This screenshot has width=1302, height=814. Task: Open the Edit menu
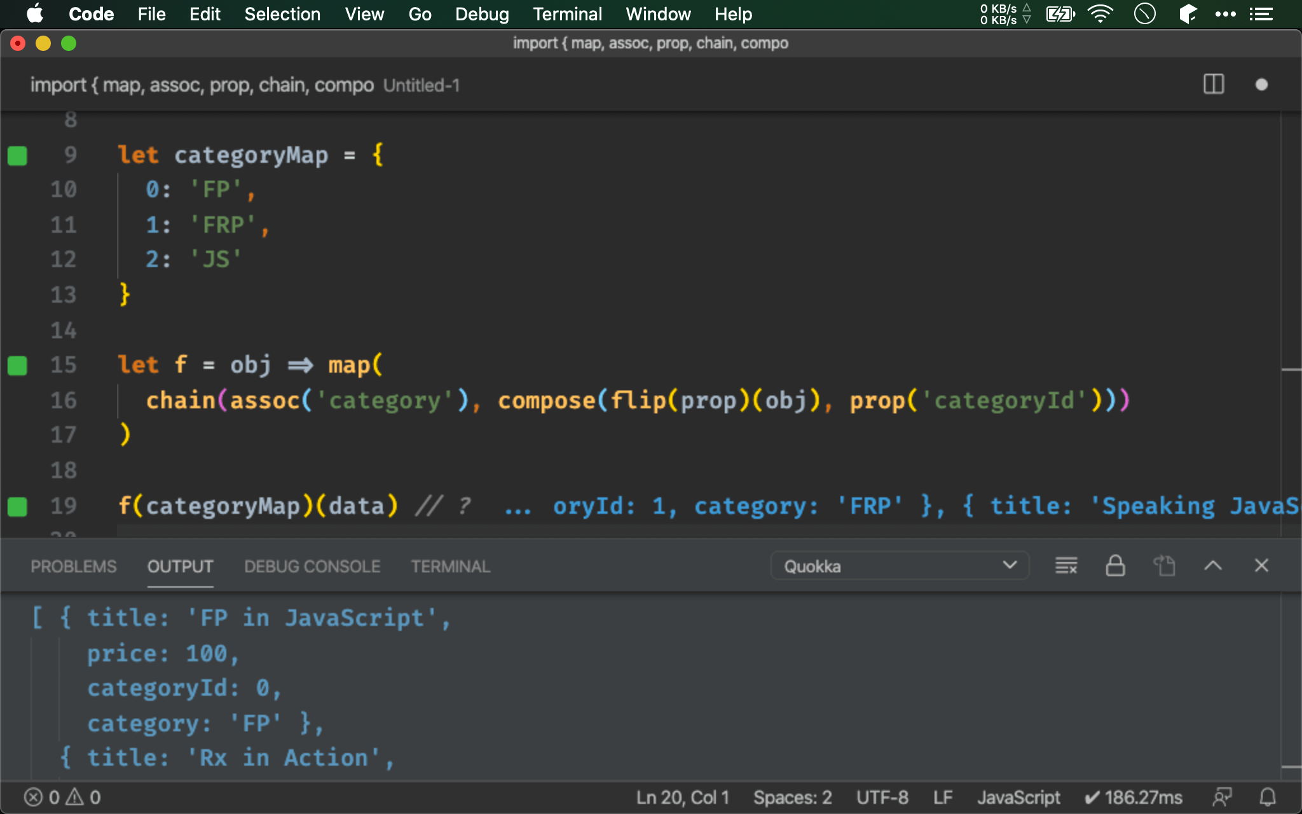[205, 14]
